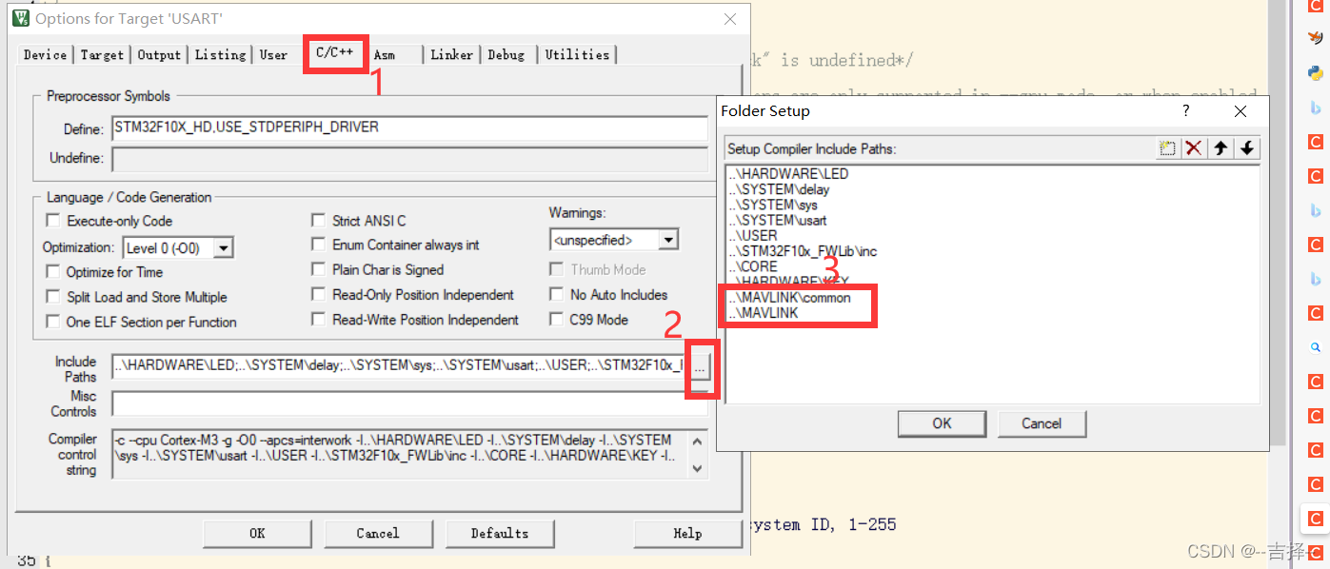Confirm Folder Setup with OK
Viewport: 1330px width, 569px height.
tap(943, 423)
